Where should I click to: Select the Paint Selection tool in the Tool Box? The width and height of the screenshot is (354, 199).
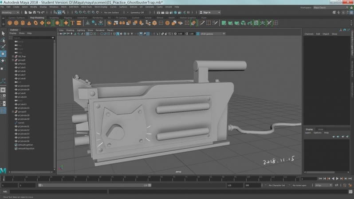pyautogui.click(x=3, y=47)
